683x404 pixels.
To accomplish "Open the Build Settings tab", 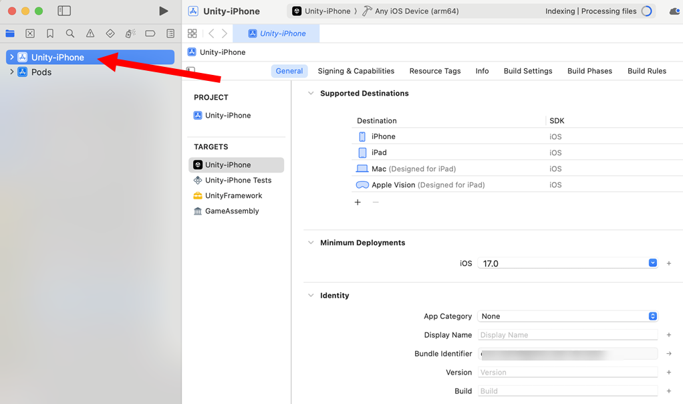I will pyautogui.click(x=528, y=71).
